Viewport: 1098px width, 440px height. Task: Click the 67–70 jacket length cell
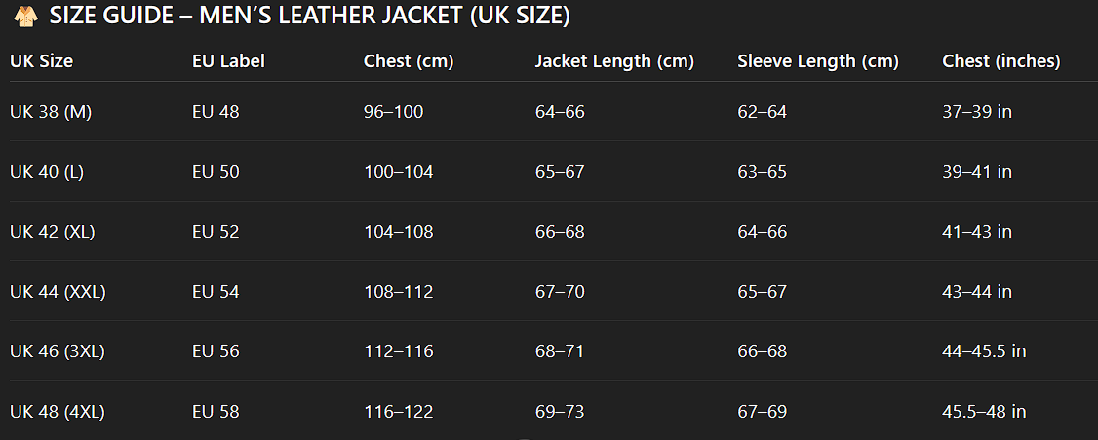[x=560, y=292]
